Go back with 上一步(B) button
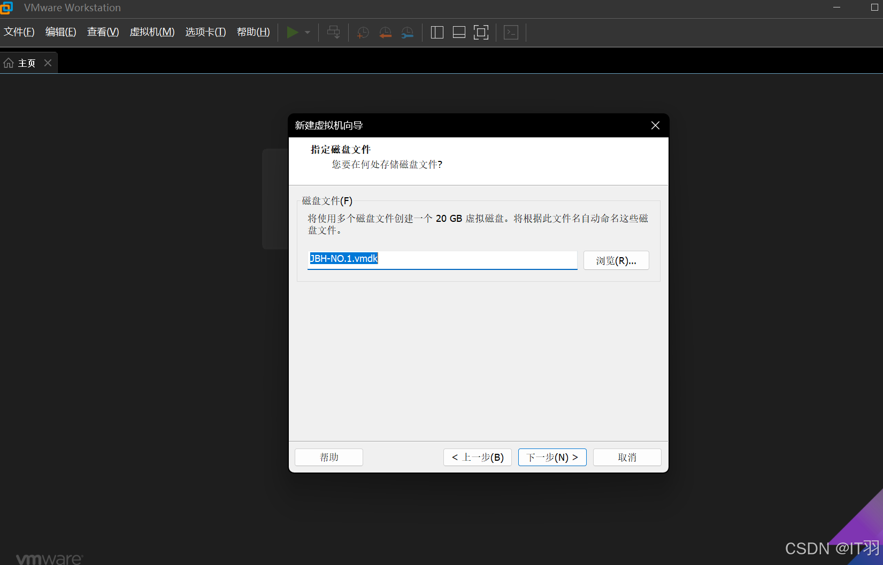883x565 pixels. click(478, 458)
